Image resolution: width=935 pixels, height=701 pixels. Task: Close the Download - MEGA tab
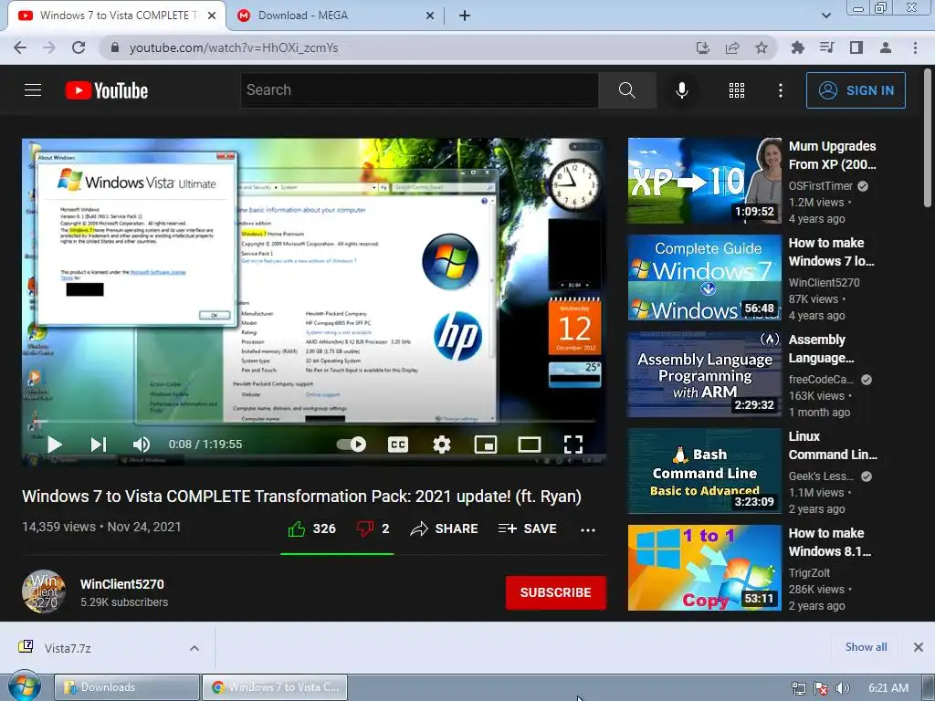[x=430, y=16]
